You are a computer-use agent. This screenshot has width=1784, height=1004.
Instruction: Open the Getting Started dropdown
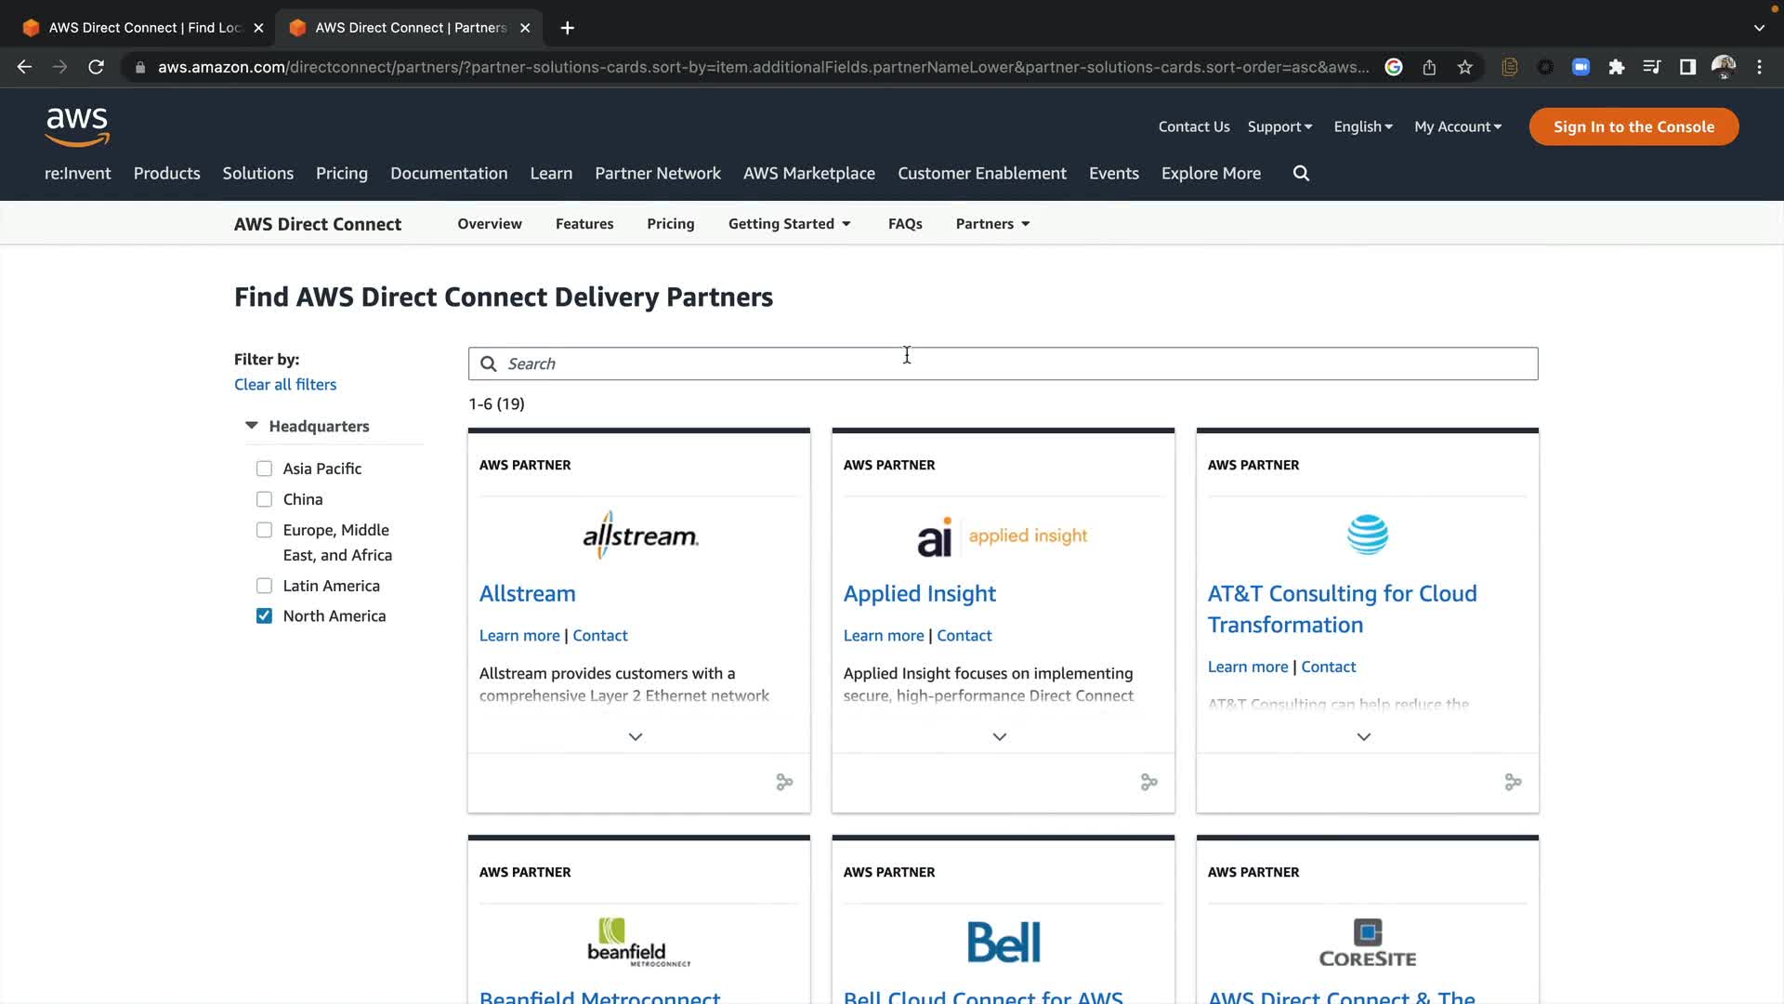[789, 224]
